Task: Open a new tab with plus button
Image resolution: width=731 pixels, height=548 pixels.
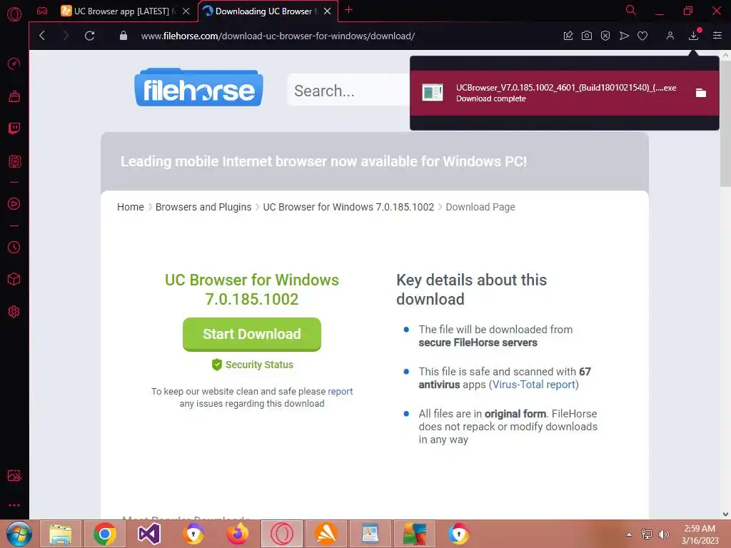Action: pos(348,10)
